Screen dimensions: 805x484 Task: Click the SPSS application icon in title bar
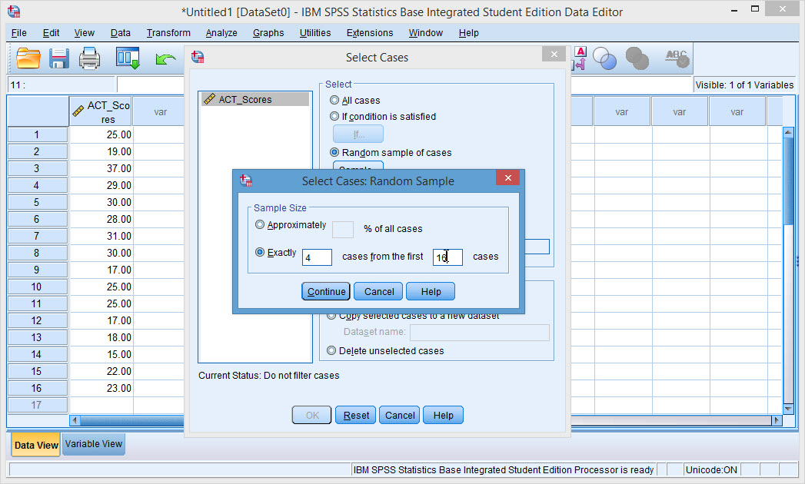click(14, 12)
